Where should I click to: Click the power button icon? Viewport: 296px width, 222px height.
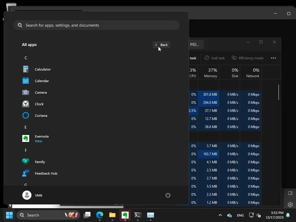point(168,195)
